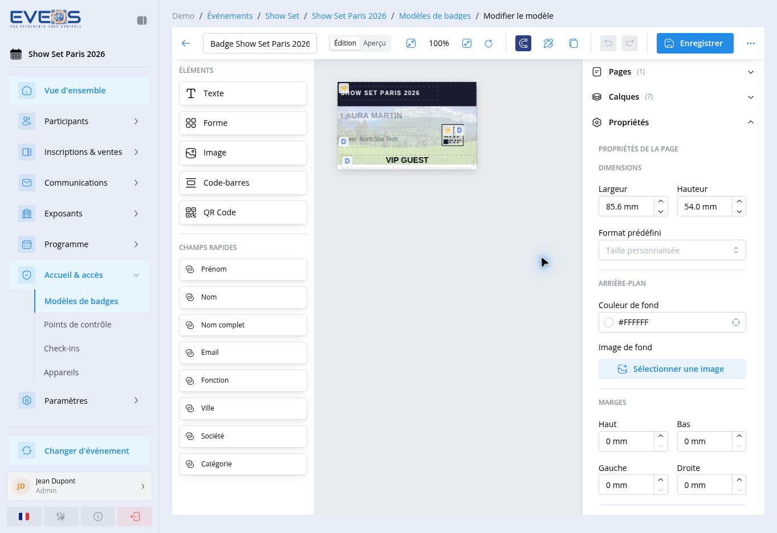Expand the Inscriptions & ventes menu
777x533 pixels.
(x=79, y=152)
